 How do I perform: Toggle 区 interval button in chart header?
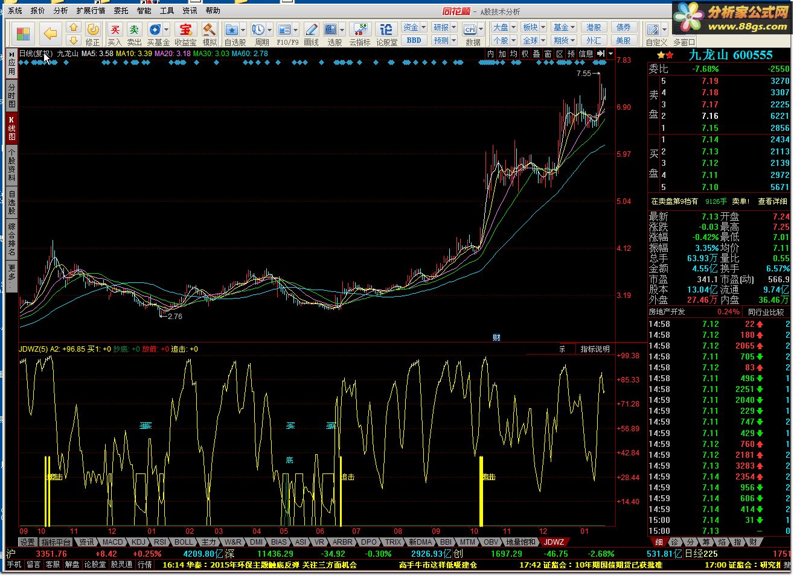pos(559,54)
